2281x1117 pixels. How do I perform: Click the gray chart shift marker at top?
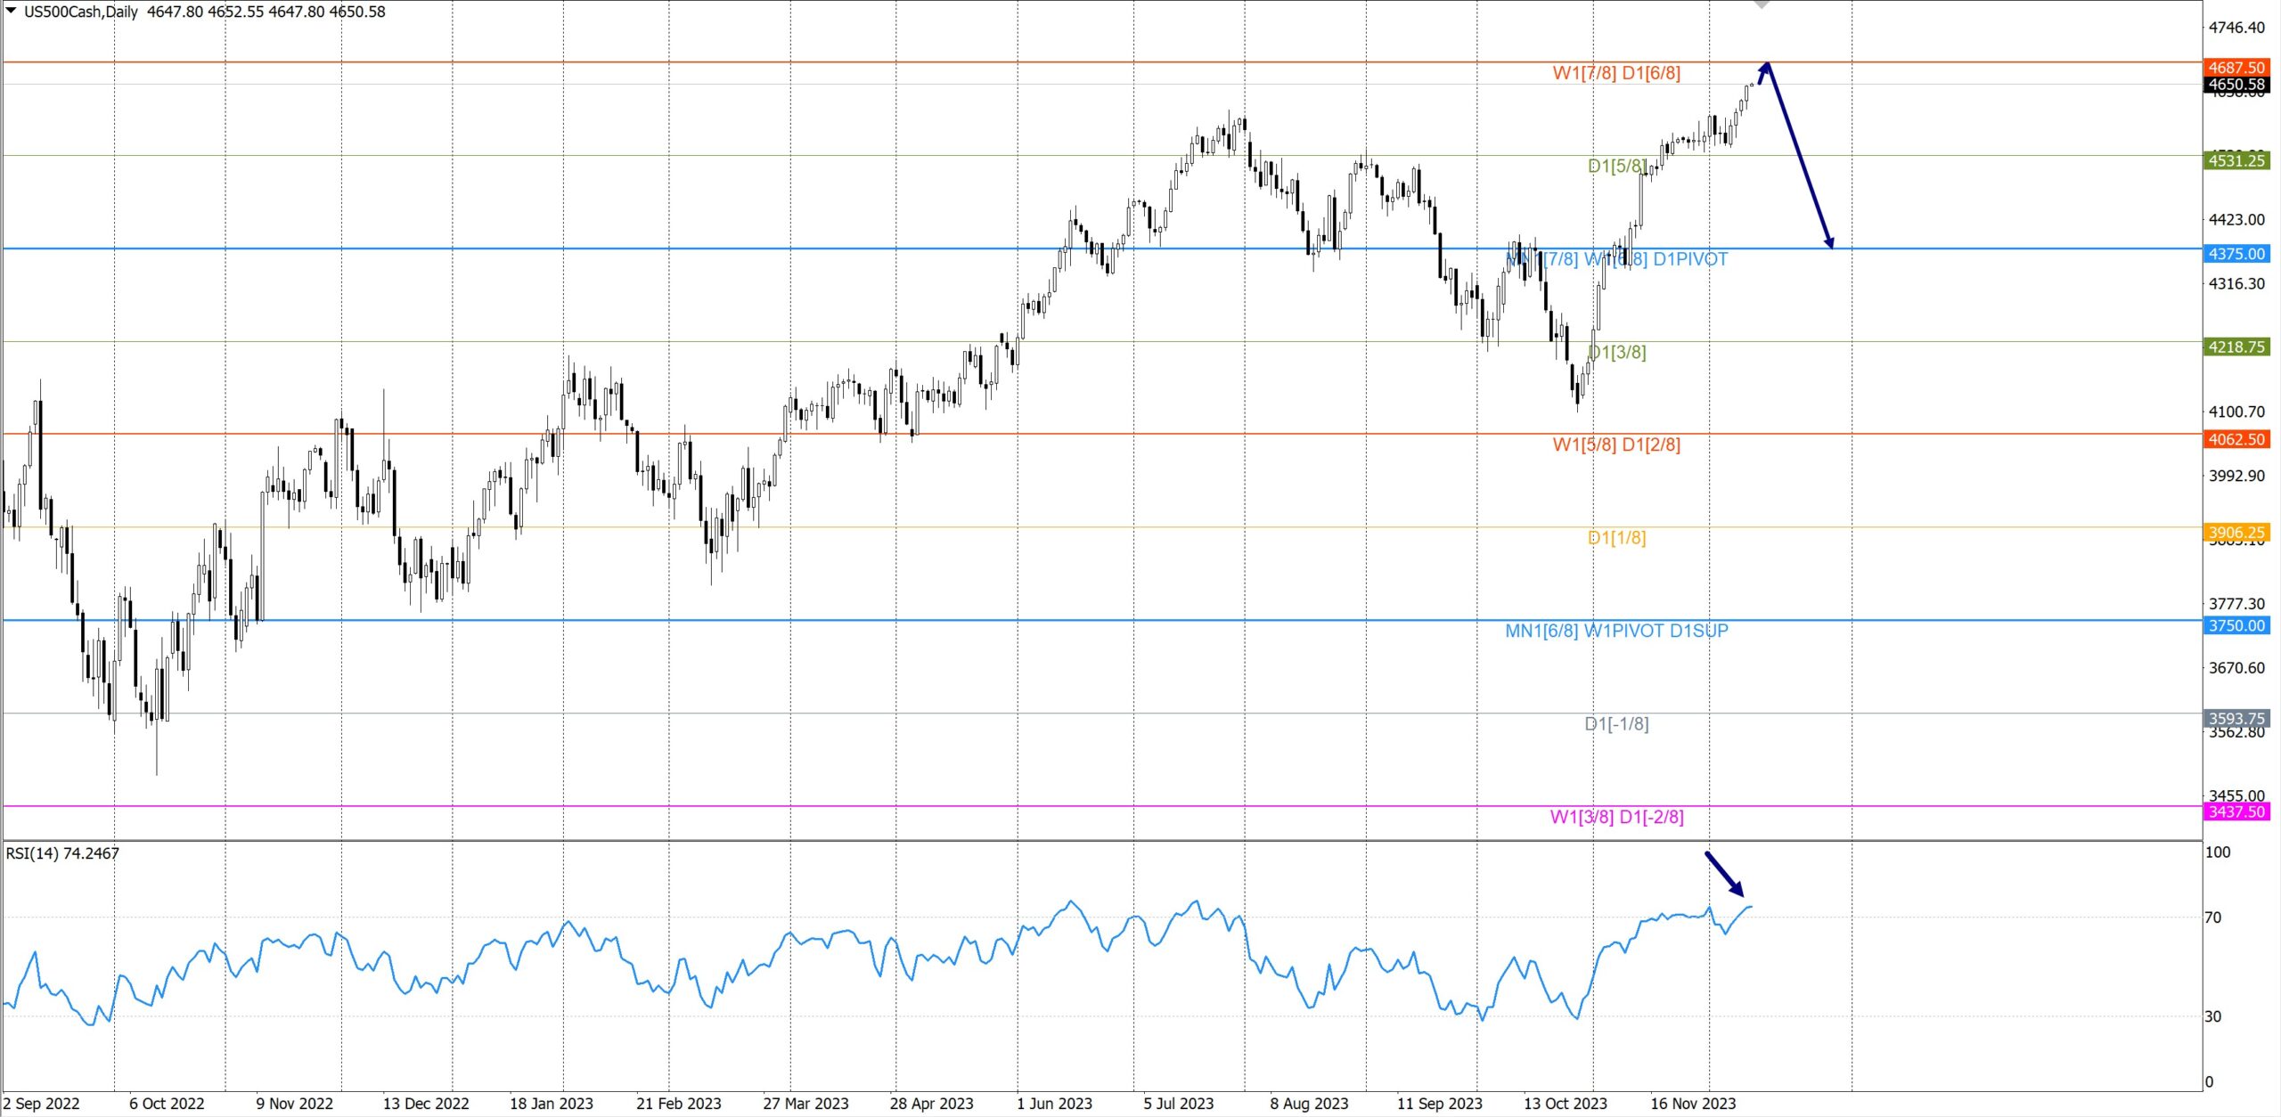click(1762, 4)
